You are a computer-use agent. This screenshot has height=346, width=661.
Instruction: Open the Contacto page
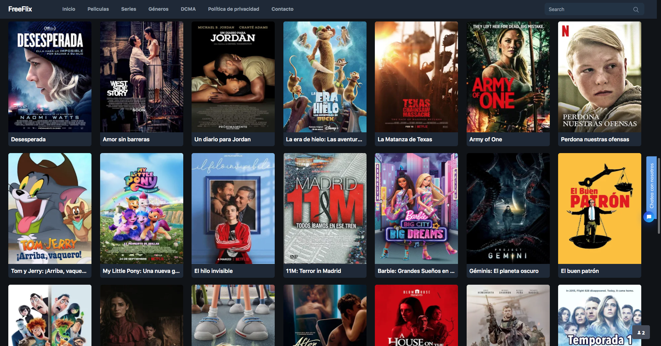click(x=282, y=9)
